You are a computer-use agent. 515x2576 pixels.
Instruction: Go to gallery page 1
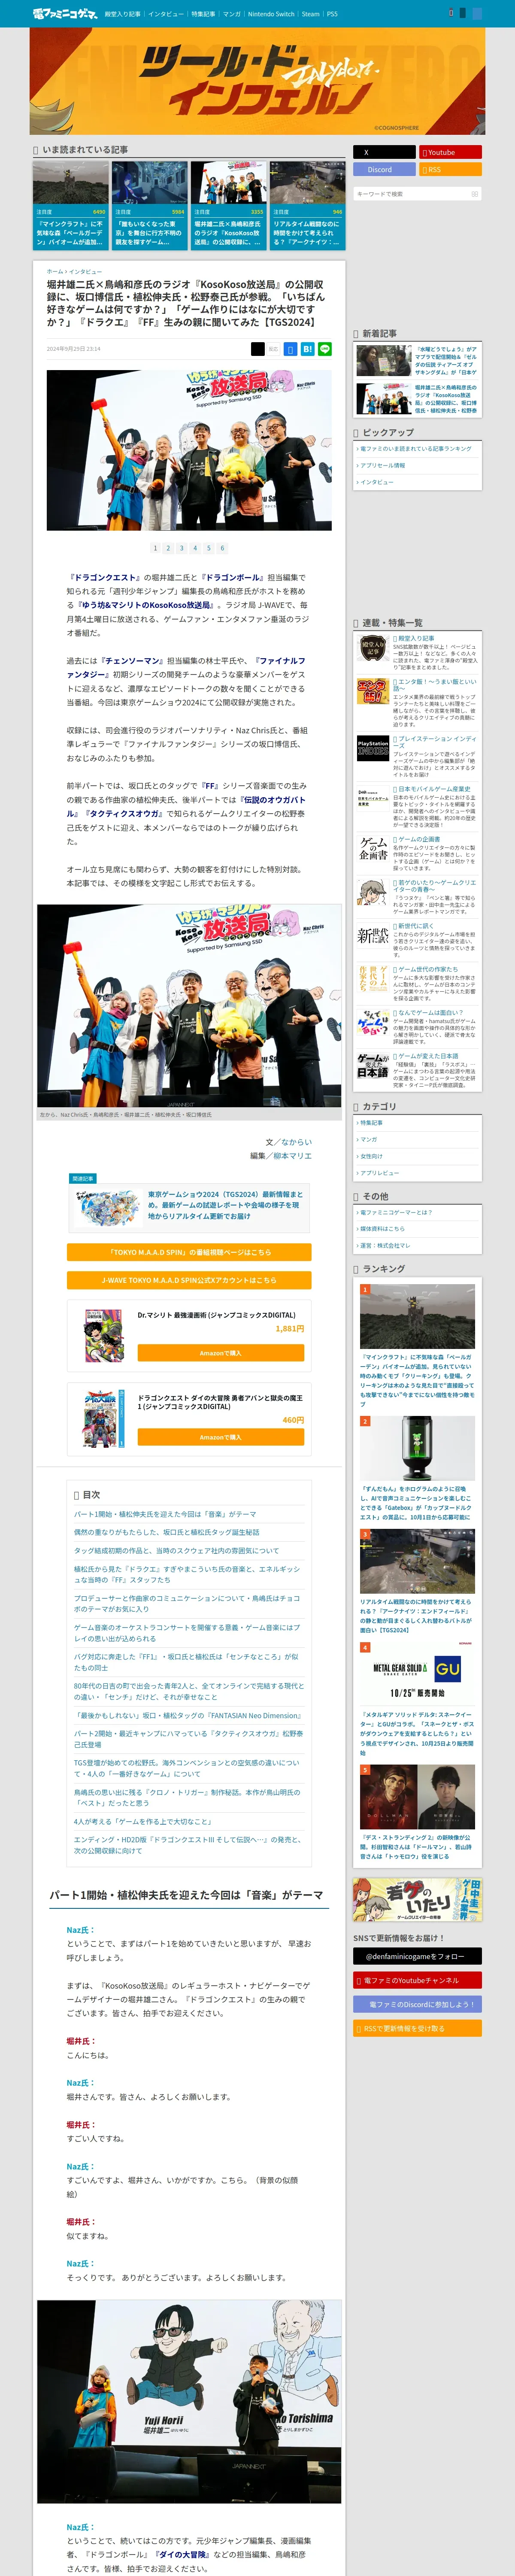click(x=155, y=548)
